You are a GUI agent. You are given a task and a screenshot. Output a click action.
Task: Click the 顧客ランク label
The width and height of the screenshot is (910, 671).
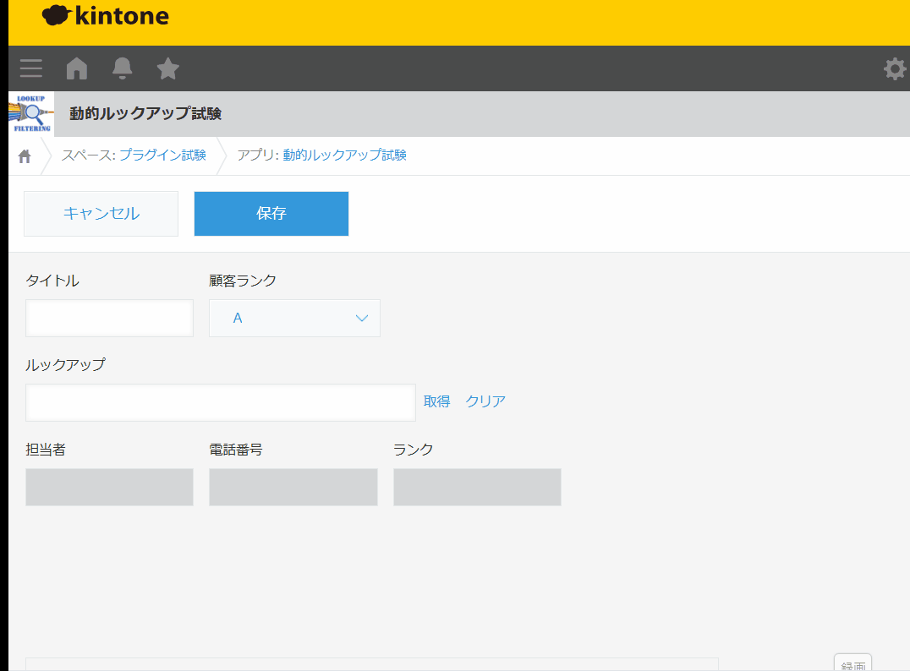(x=243, y=281)
